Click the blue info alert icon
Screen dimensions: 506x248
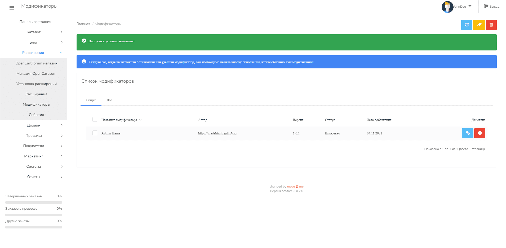pos(84,62)
